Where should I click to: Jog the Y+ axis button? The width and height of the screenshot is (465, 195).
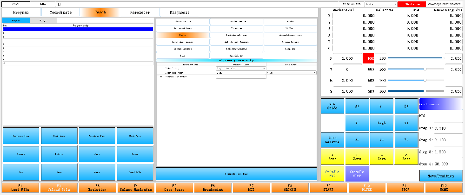[x=382, y=106]
